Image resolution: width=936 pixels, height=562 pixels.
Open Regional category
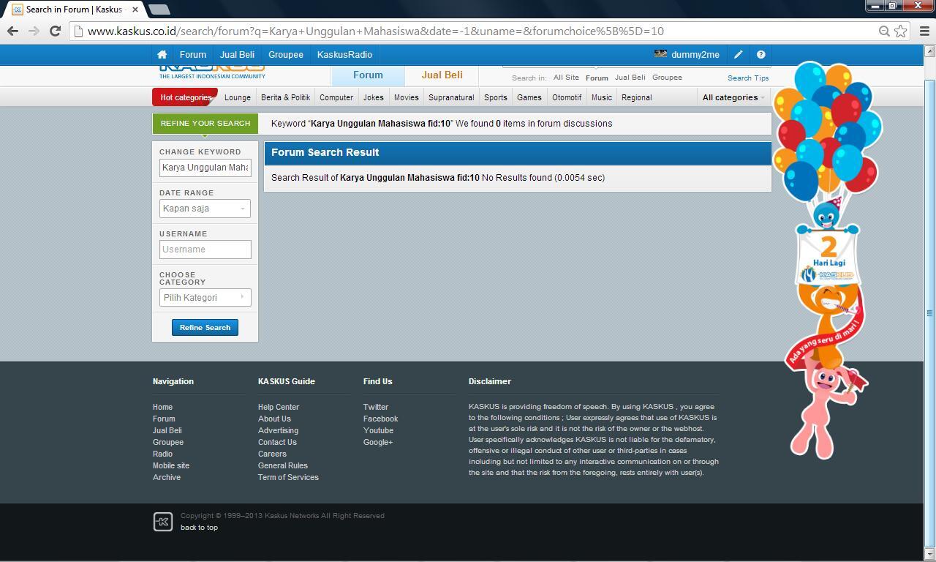[636, 97]
